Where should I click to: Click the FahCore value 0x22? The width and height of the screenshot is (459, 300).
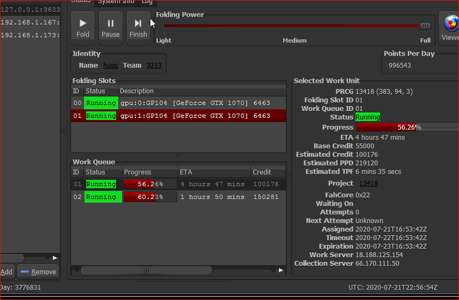(x=362, y=195)
